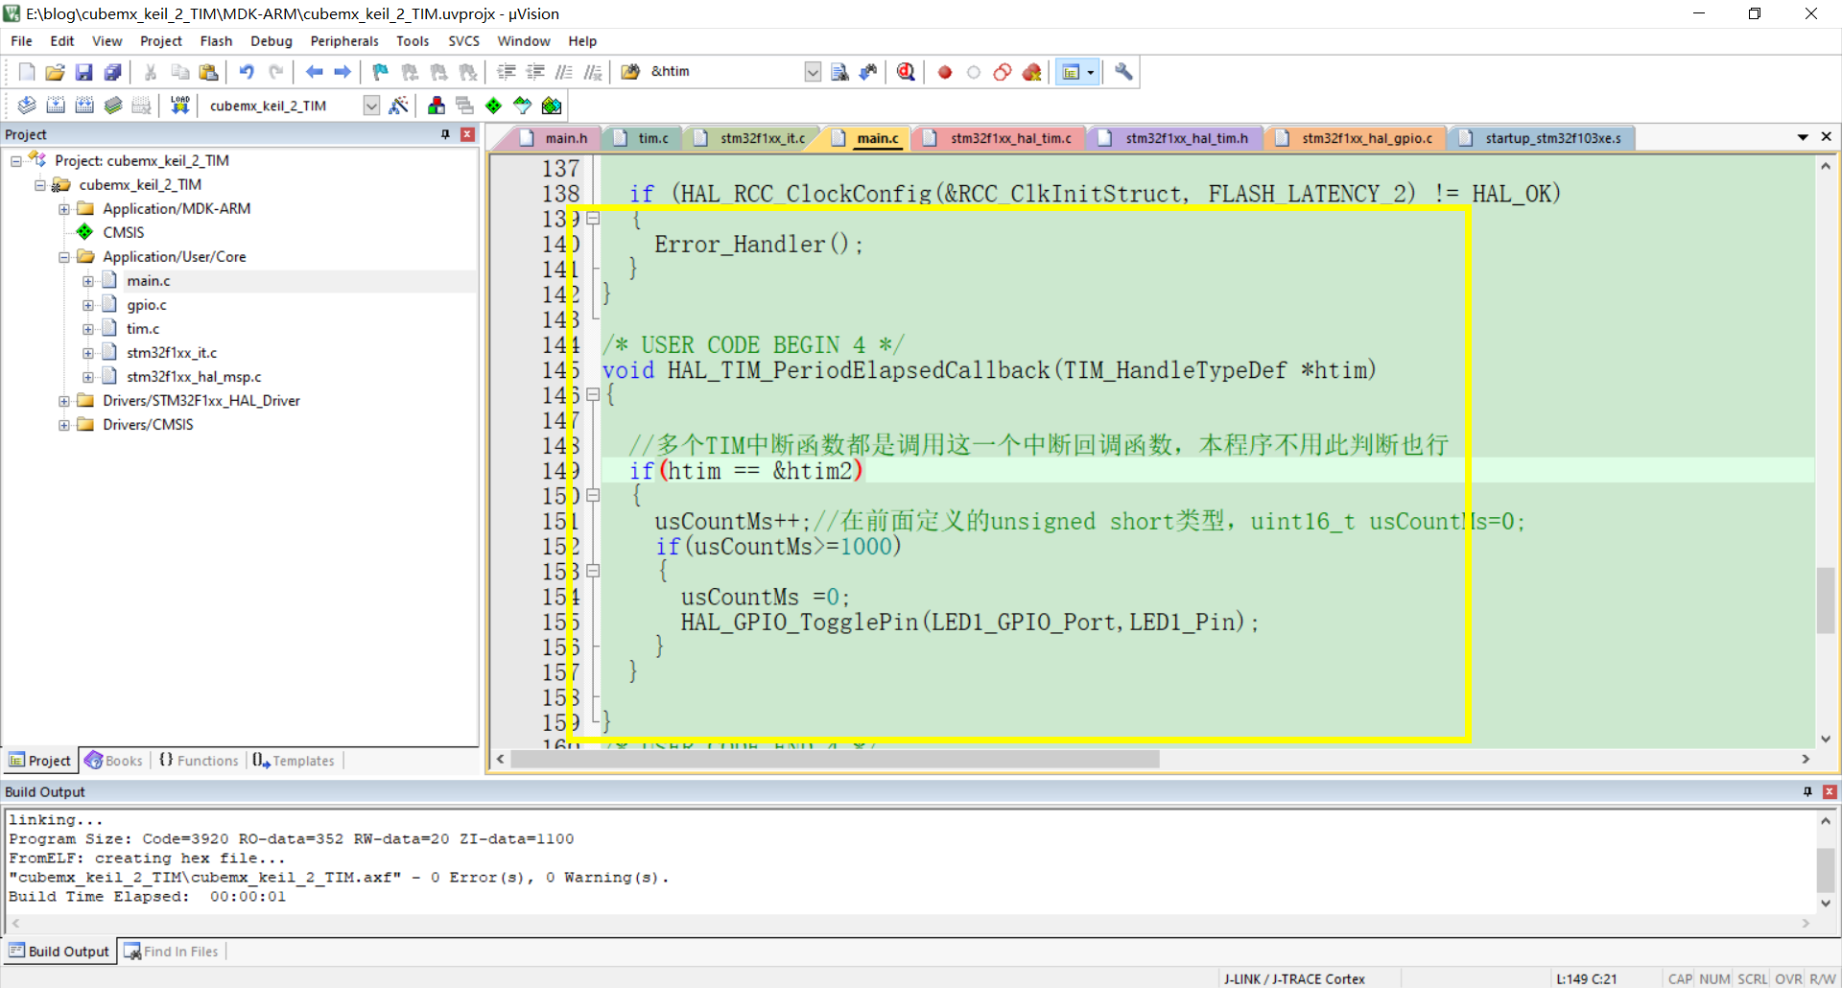Save the current file

[x=84, y=72]
